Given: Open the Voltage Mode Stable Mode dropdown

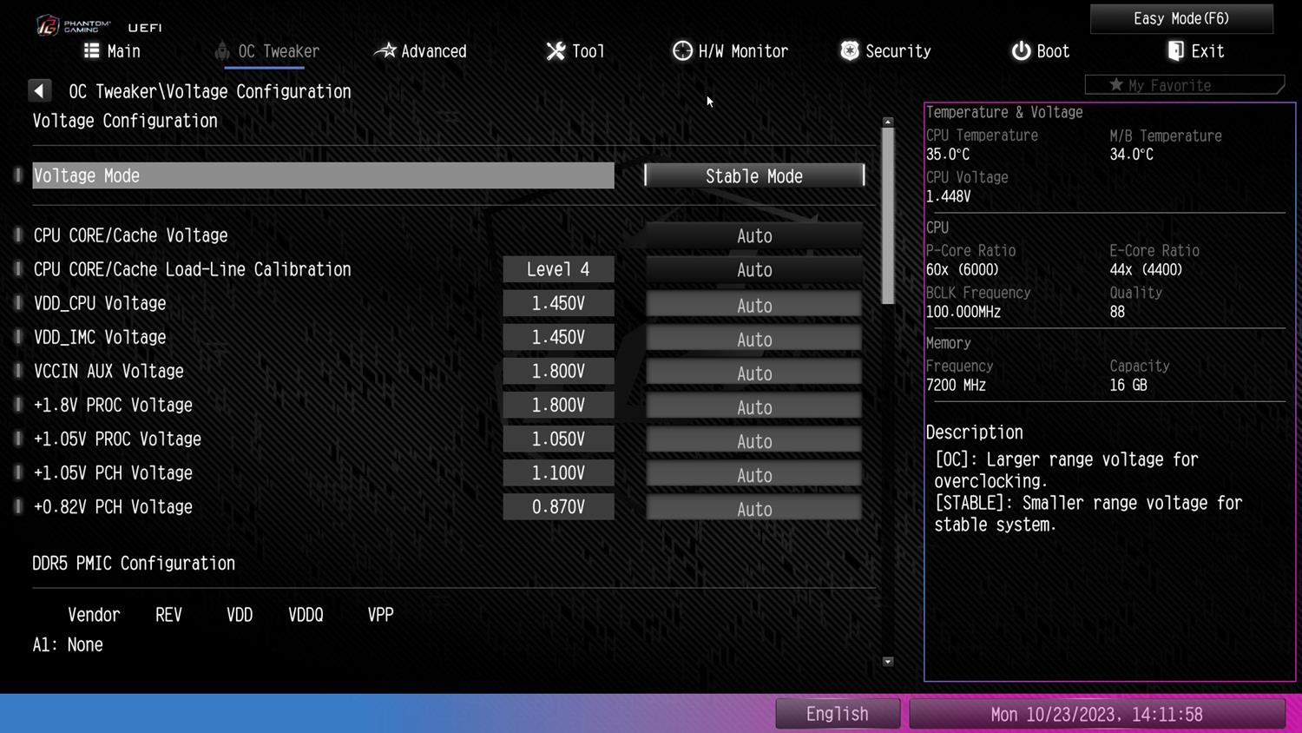Looking at the screenshot, I should [753, 176].
